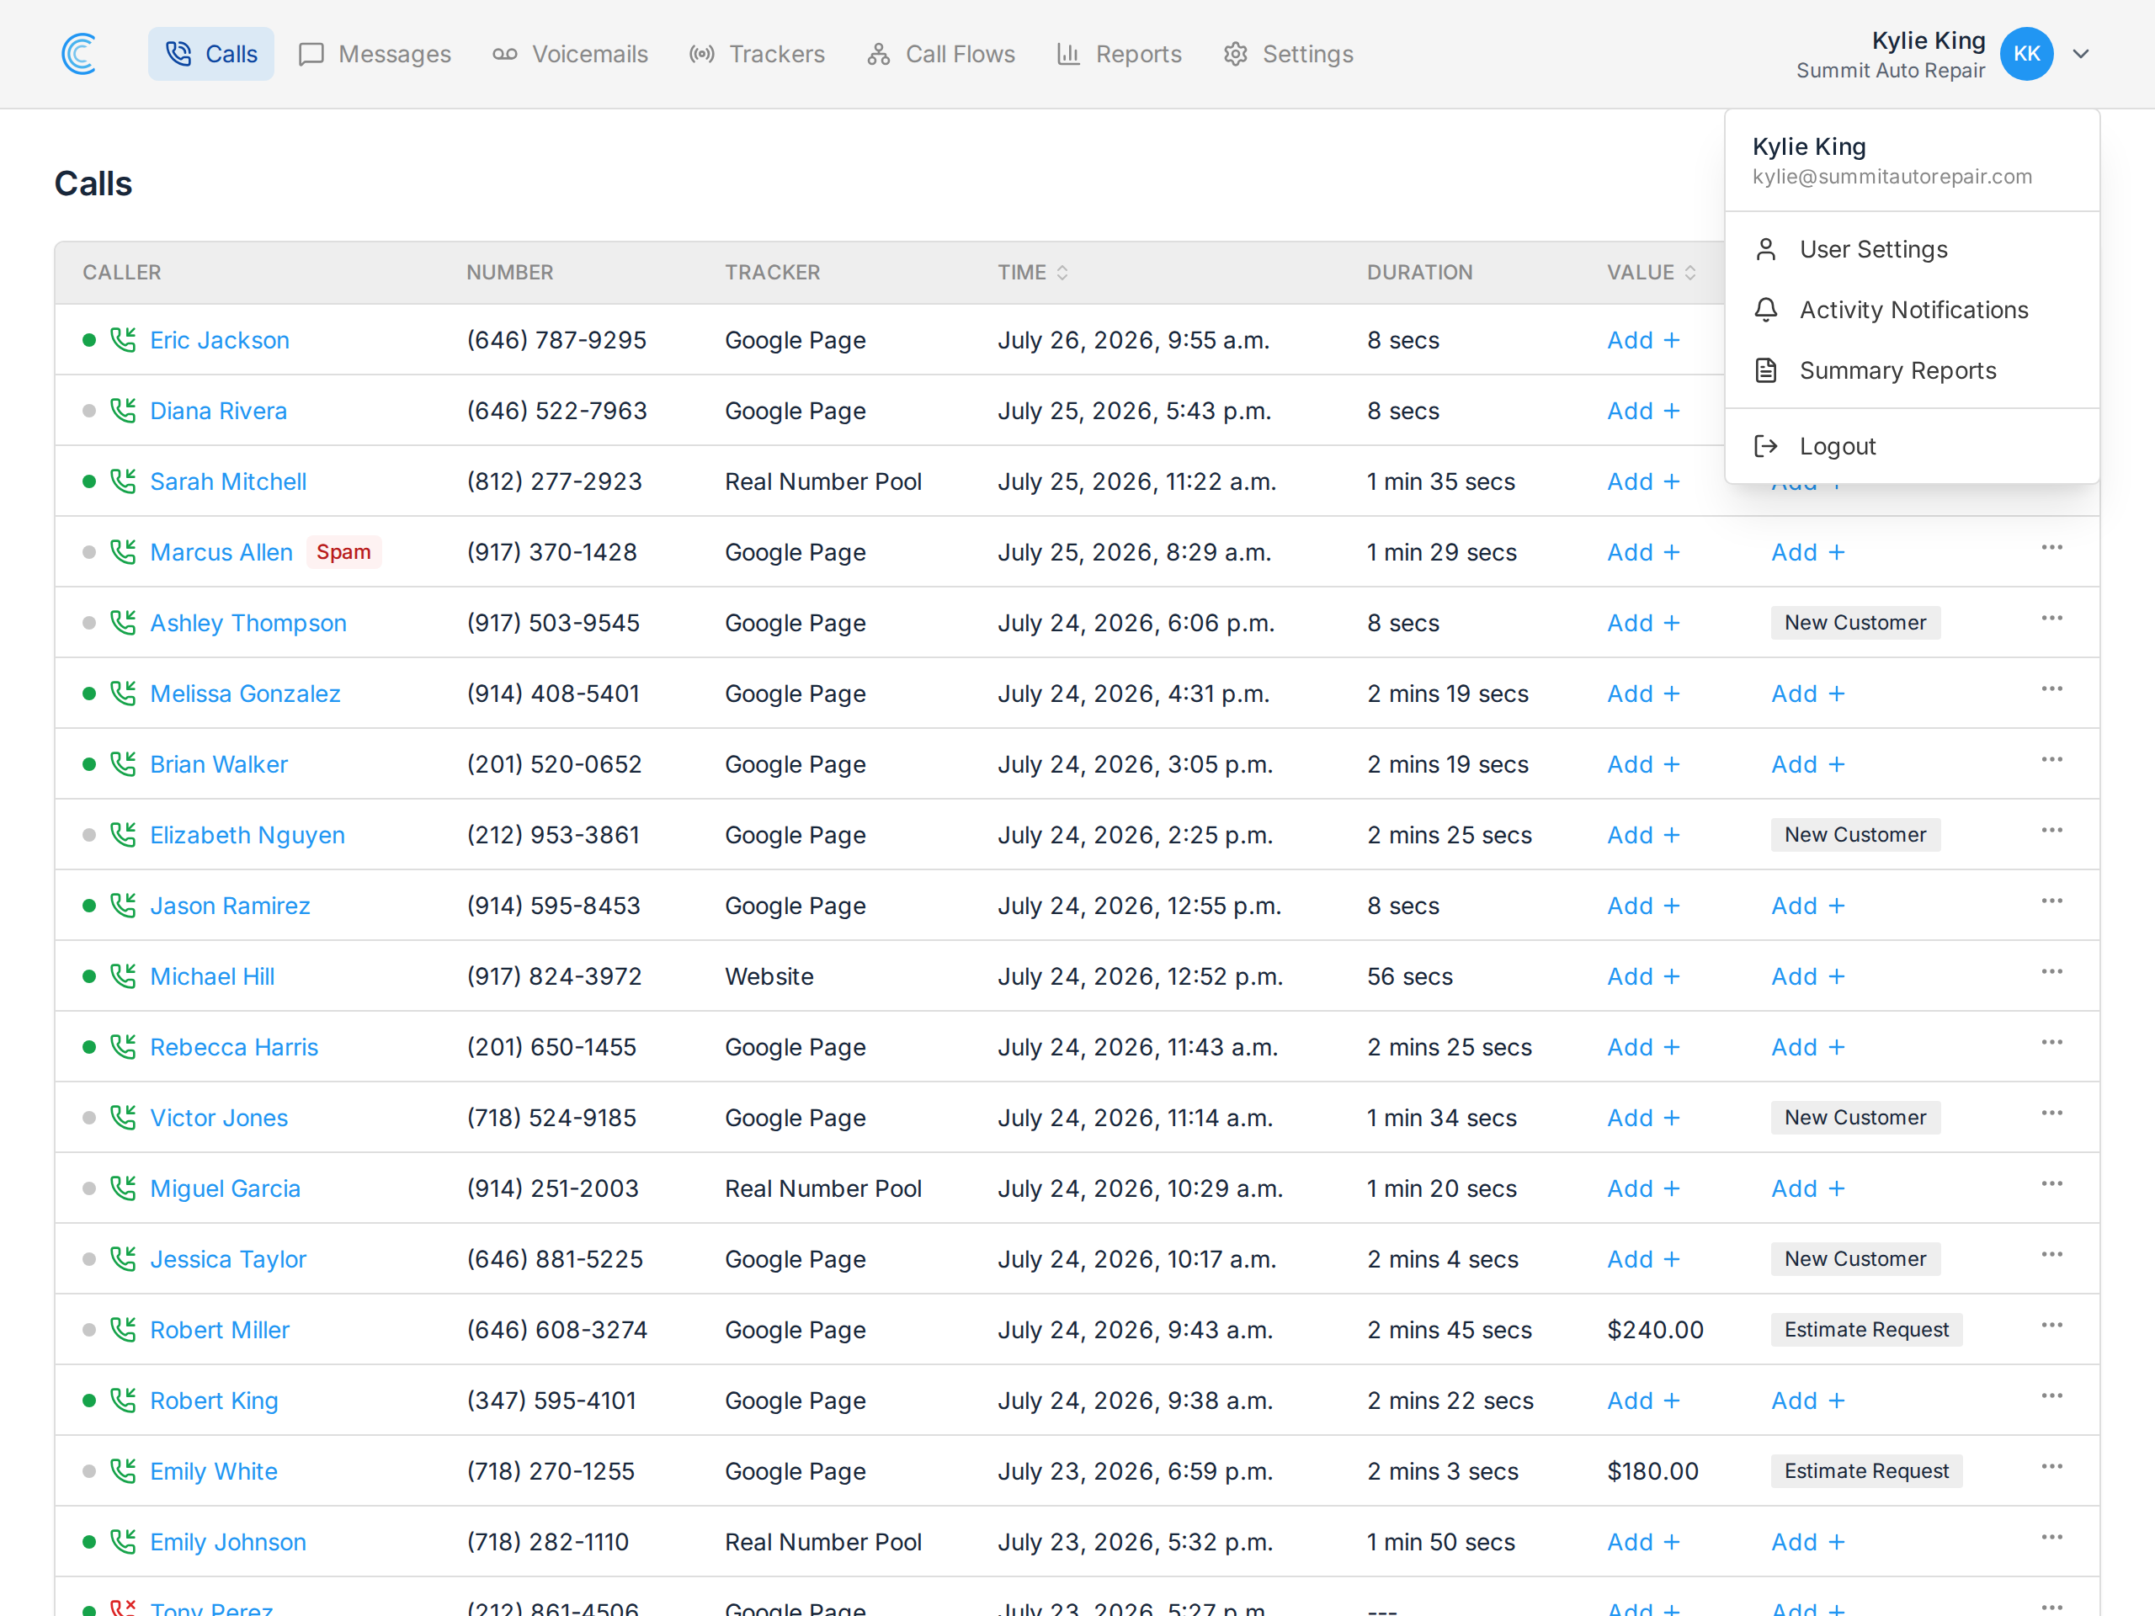Add a value to Eric Jackson's call
The image size is (2155, 1616).
[1643, 340]
